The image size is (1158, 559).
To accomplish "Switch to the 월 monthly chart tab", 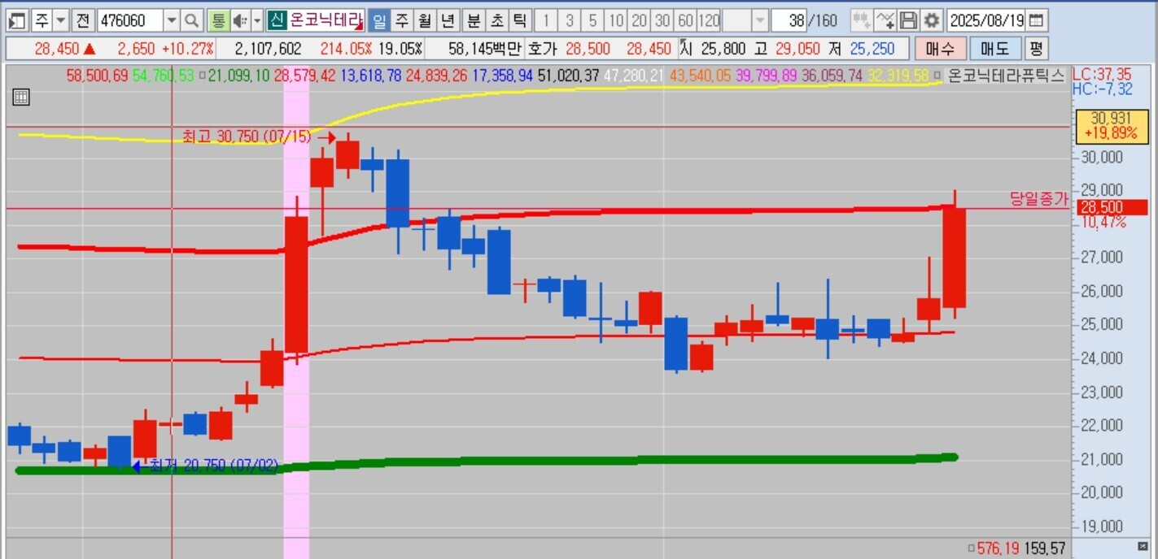I will point(425,20).
